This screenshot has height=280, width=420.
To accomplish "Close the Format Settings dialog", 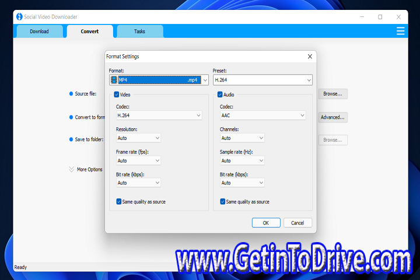I will pyautogui.click(x=310, y=57).
